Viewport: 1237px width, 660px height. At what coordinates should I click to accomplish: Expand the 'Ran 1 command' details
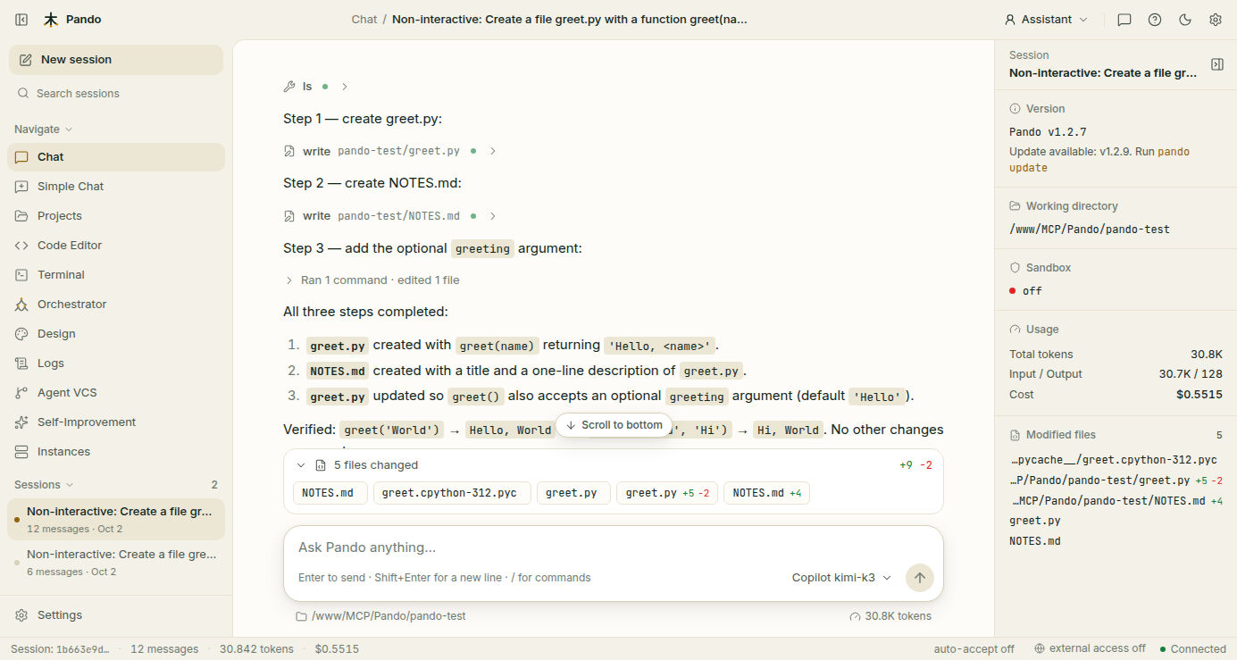(372, 280)
